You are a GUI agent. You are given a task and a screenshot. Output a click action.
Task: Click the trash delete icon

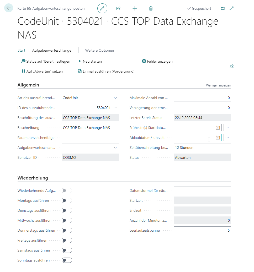[151, 8]
